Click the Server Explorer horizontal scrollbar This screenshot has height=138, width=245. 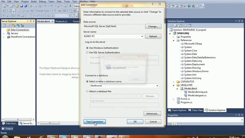tap(18, 120)
